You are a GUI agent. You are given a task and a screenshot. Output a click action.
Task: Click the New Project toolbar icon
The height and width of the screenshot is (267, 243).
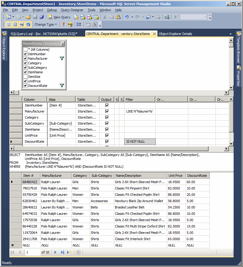pos(8,17)
